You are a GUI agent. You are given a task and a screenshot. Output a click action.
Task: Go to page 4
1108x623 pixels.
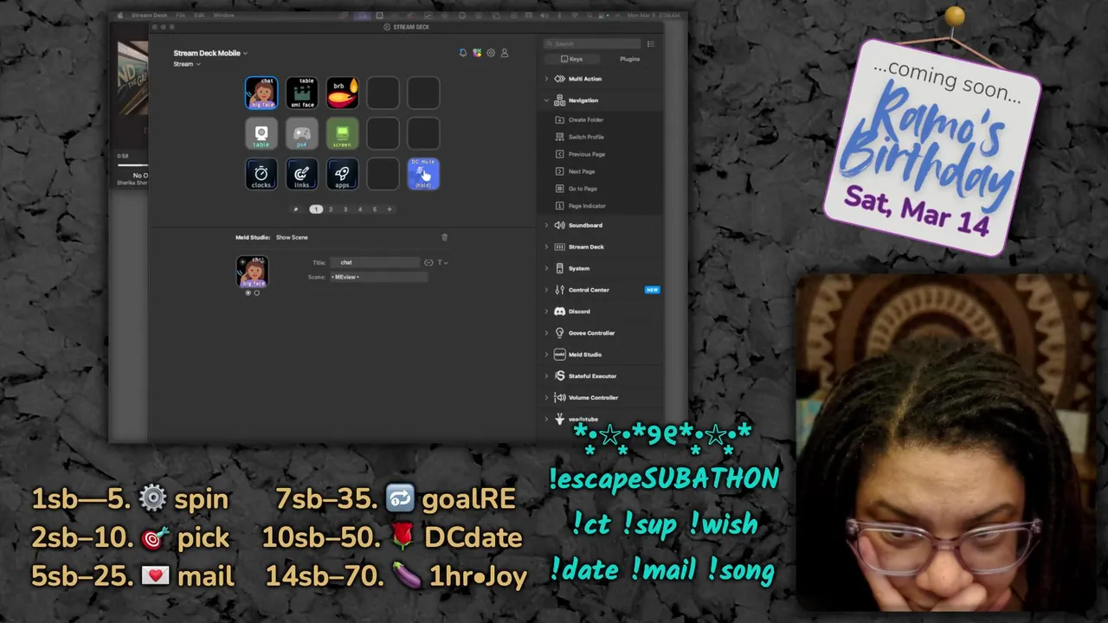click(x=360, y=209)
